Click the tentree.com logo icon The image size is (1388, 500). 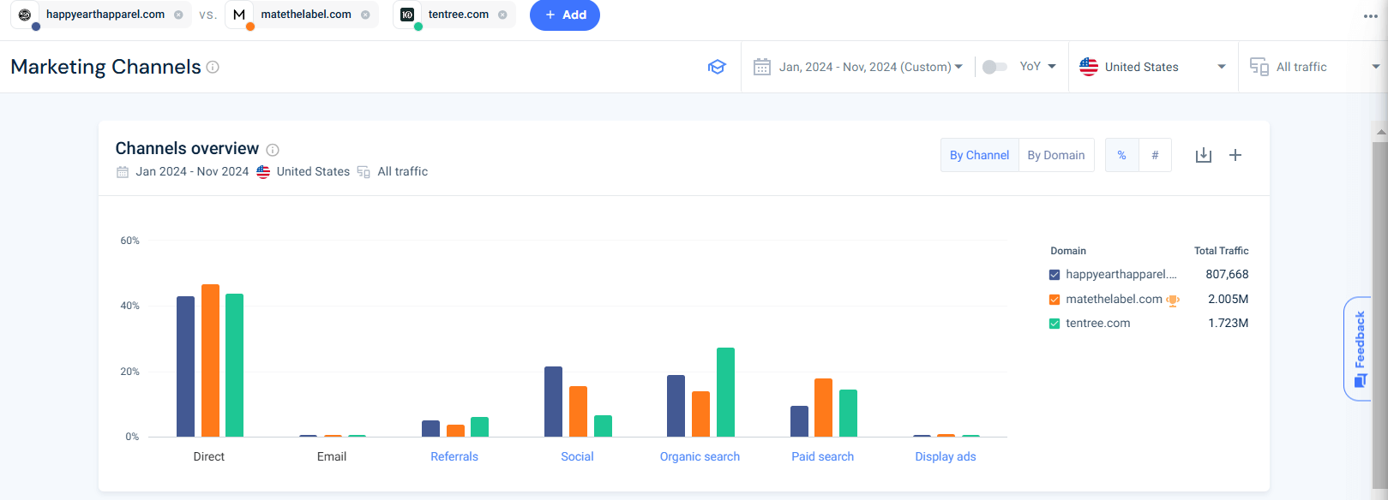407,15
